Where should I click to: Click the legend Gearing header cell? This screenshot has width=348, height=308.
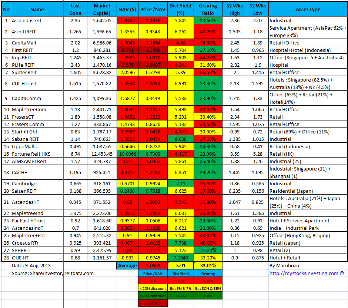pos(208,274)
